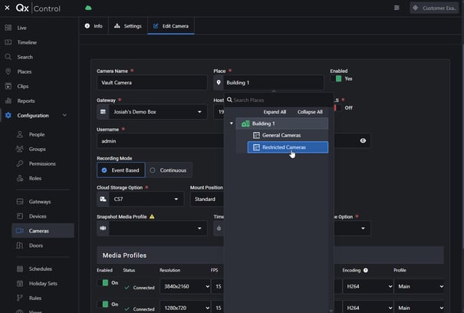Click the Search Places input field
Screen dimensions: 464x313
click(279, 100)
